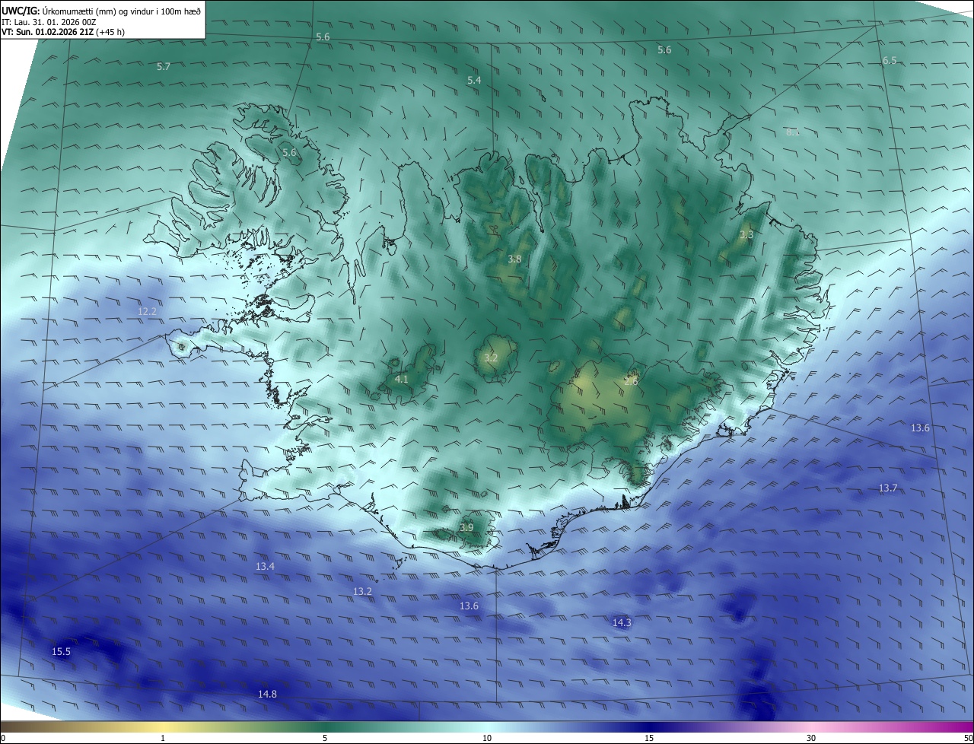Click the 4.1 value label on the map
Screen dimensions: 974x744
[402, 380]
